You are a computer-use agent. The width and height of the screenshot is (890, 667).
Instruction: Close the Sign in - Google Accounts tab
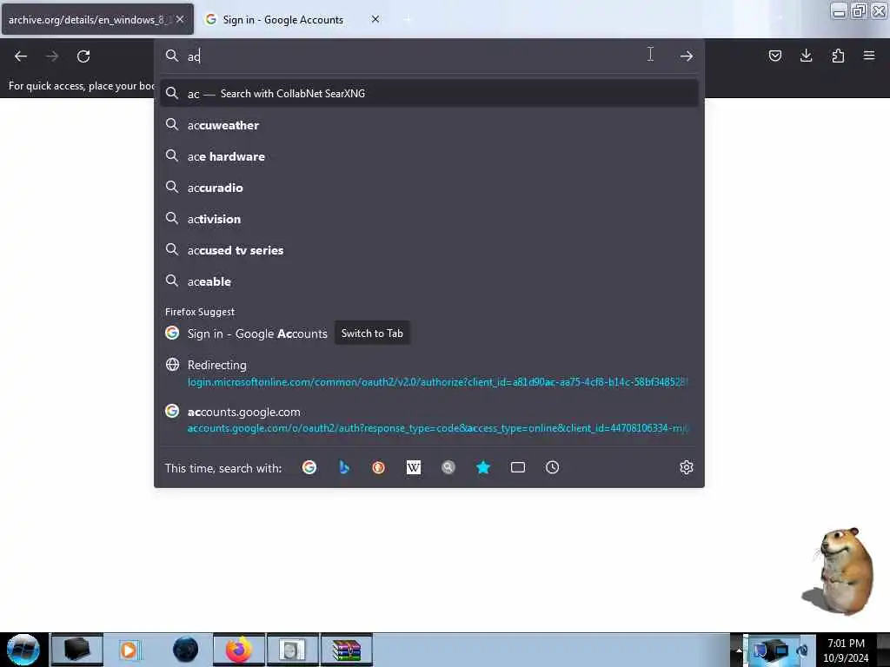point(375,19)
